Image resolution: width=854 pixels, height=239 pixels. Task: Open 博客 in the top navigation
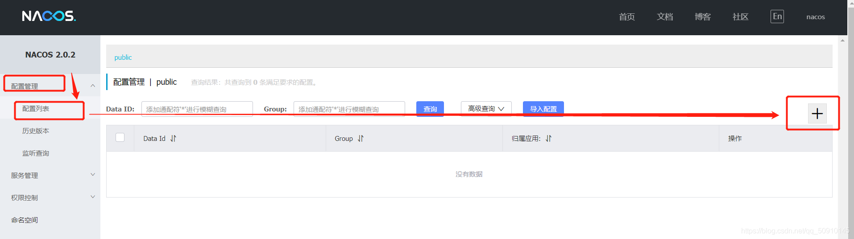702,16
